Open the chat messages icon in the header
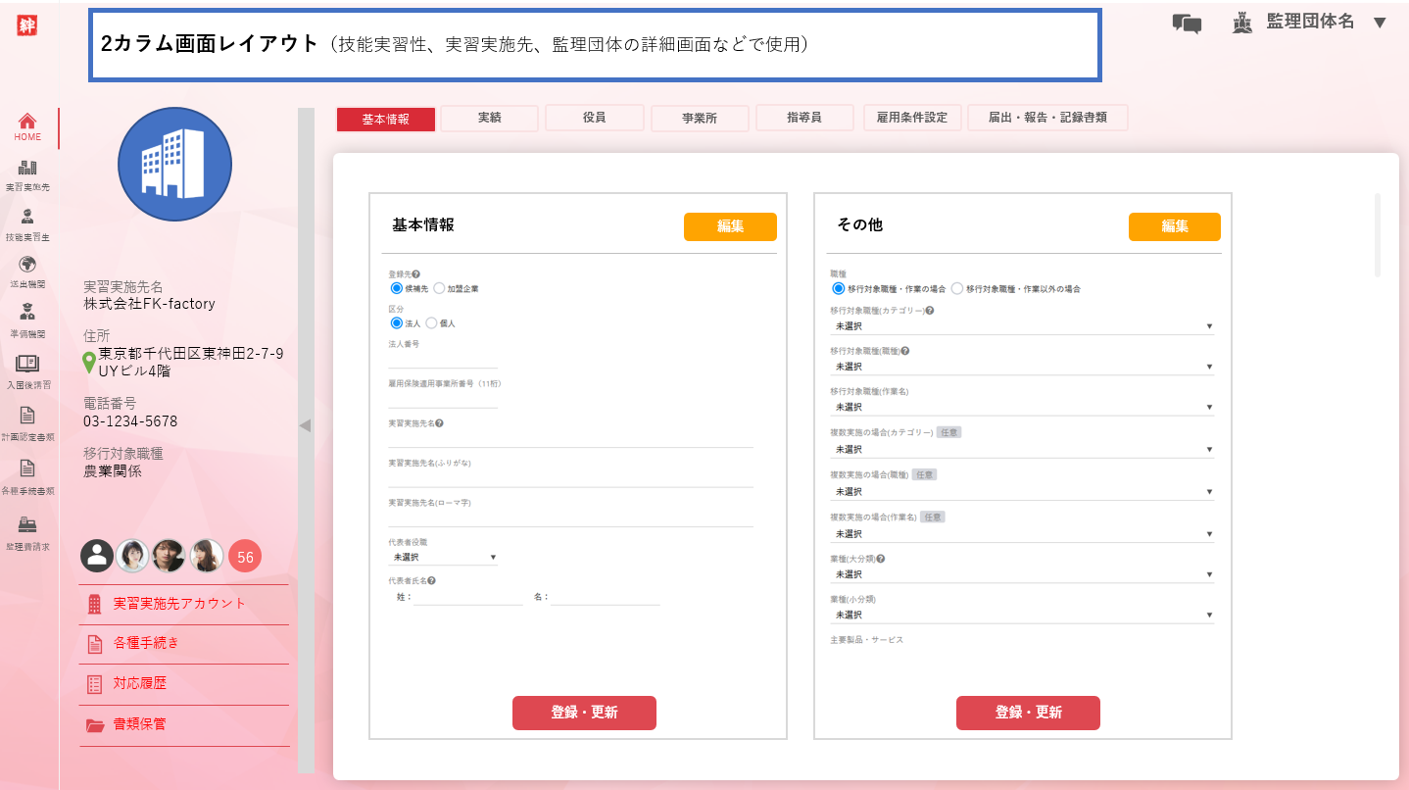The image size is (1409, 790). tap(1187, 24)
